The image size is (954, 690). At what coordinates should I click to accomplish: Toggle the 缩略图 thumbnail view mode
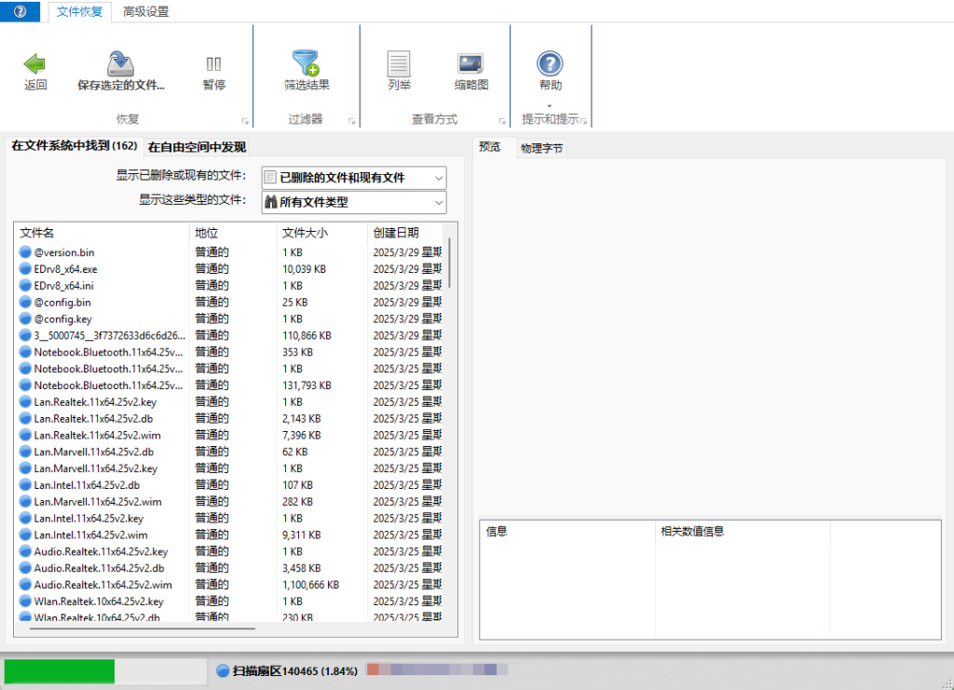[469, 65]
